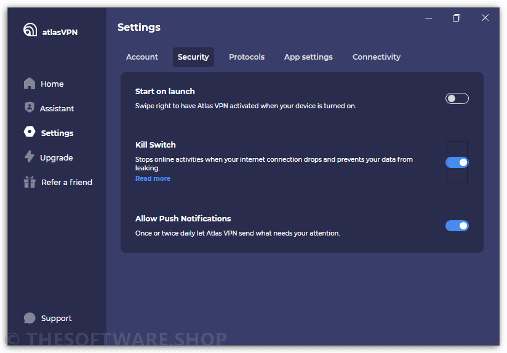Open the App settings tab
Screen dimensions: 507x353
pyautogui.click(x=308, y=57)
